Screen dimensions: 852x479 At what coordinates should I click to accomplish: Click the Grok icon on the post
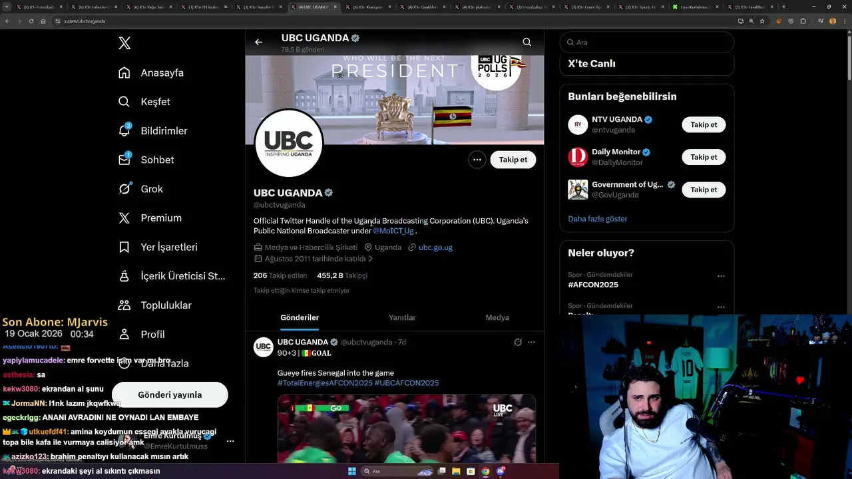[x=518, y=342]
